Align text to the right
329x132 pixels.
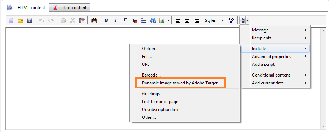(197, 20)
